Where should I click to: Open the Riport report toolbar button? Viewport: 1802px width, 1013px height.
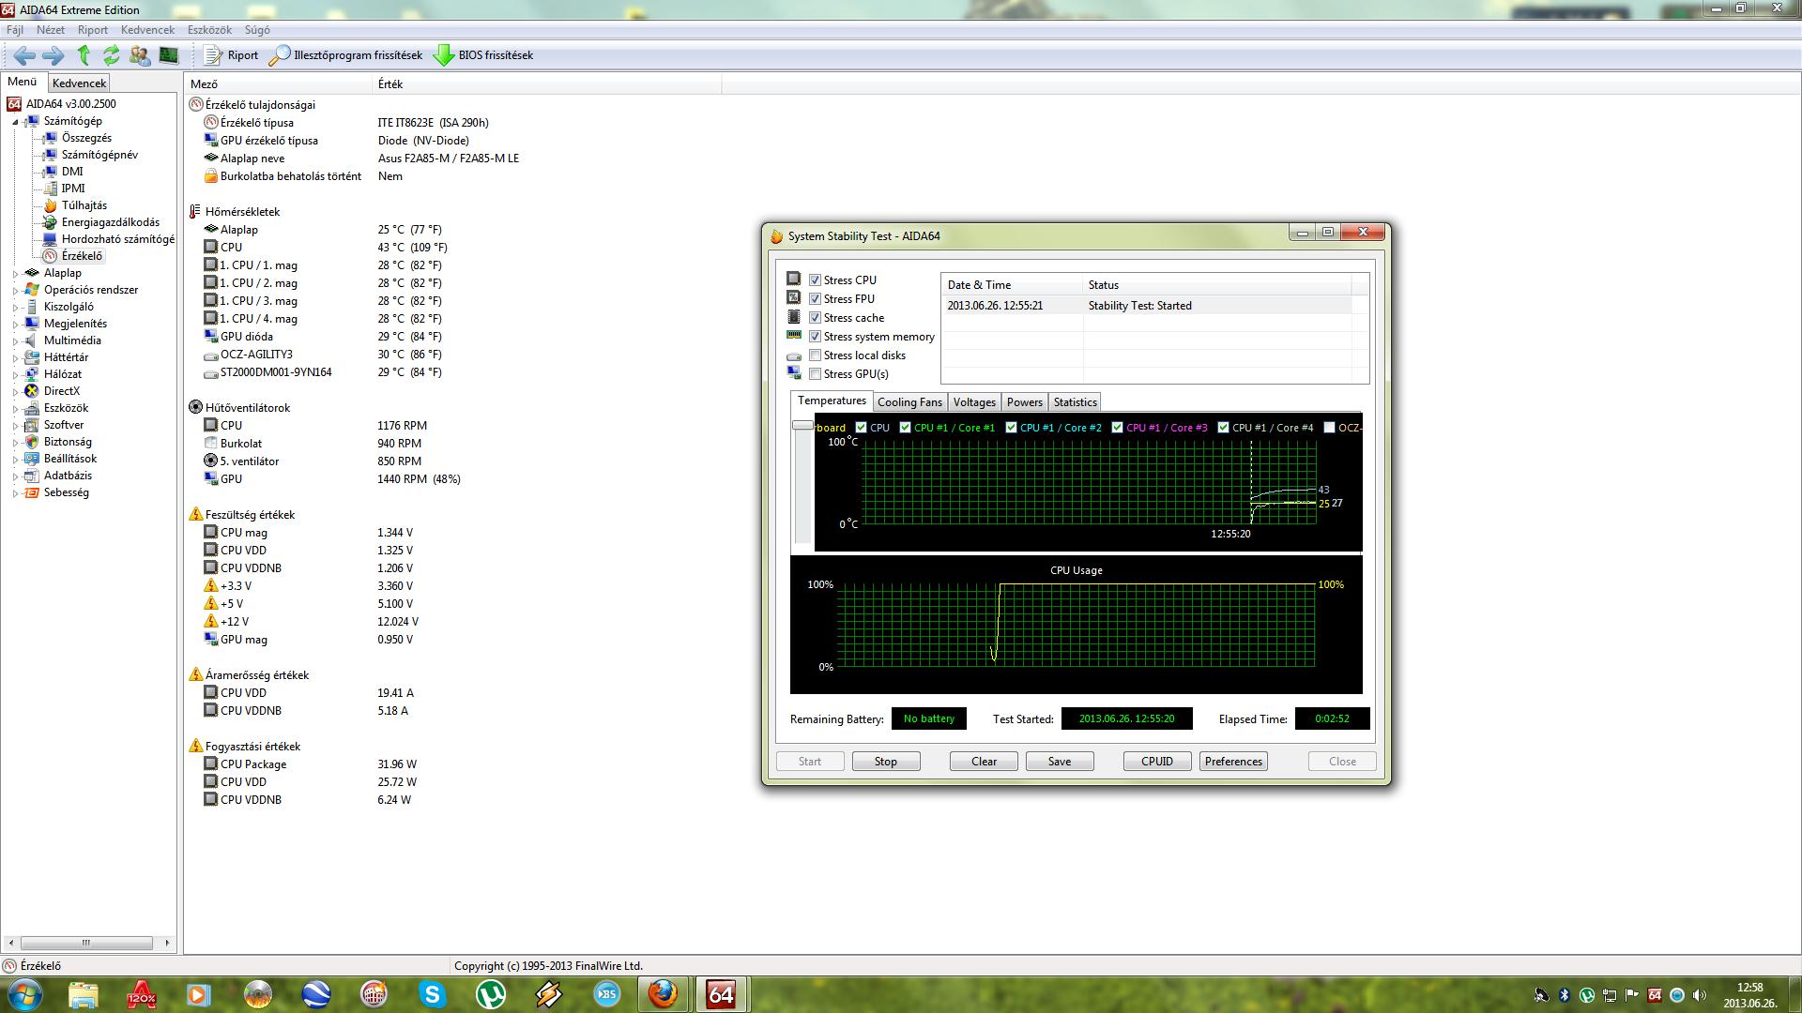[x=232, y=55]
